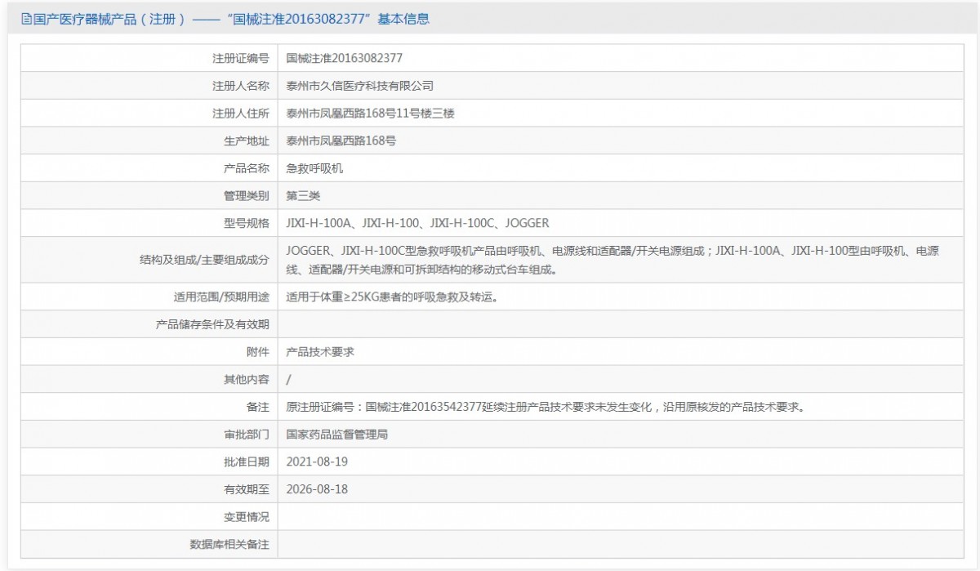Open the 产品技术要求 attachment text
This screenshot has width=980, height=571.
[320, 352]
